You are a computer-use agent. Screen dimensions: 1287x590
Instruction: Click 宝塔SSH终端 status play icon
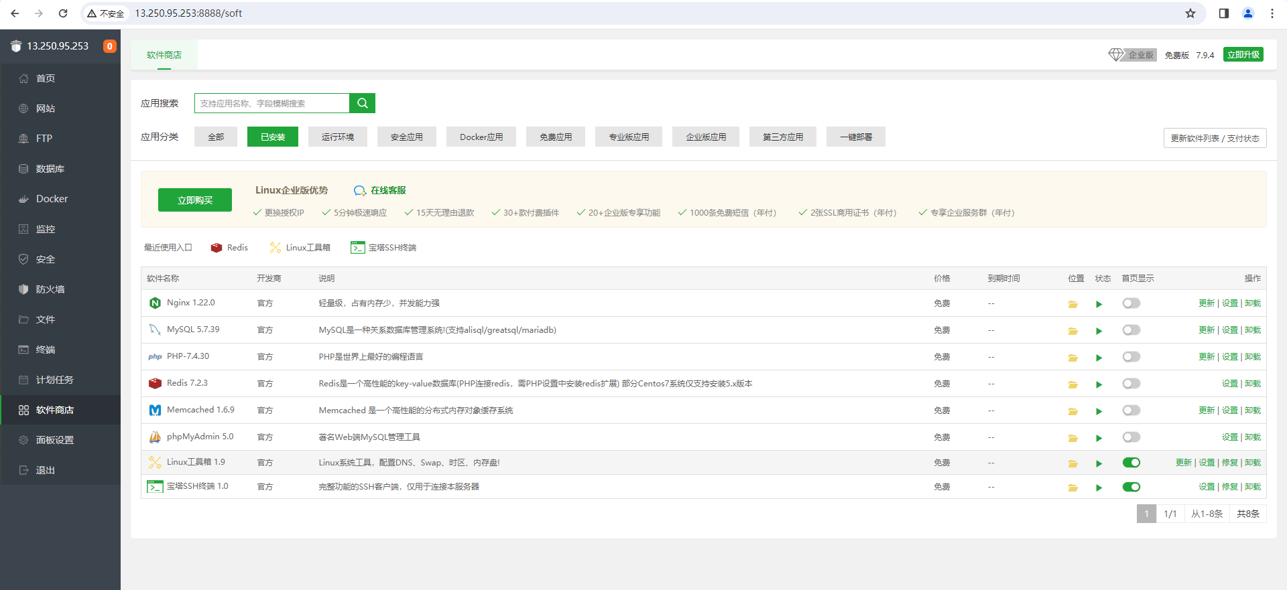[1099, 488]
